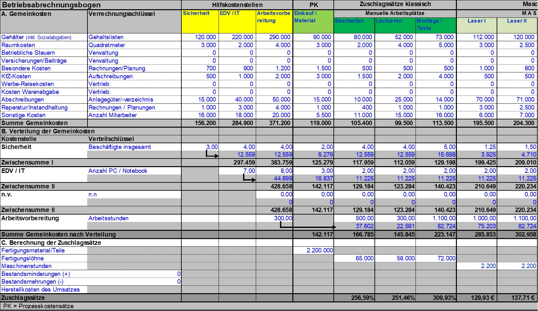Click the Lackieren column header
The height and width of the screenshot is (311, 538).
[x=395, y=25]
